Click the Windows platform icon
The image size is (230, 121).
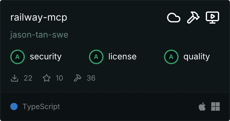pyautogui.click(x=215, y=106)
